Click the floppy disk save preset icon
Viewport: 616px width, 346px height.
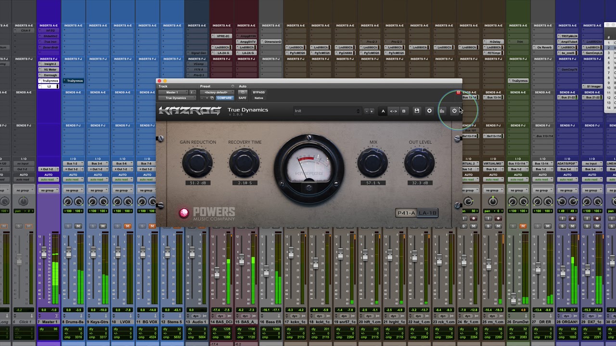417,111
